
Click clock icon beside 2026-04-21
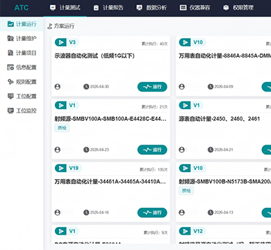click(211, 149)
